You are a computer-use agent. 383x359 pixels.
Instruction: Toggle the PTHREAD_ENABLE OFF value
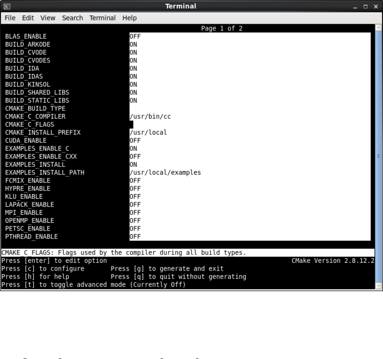pos(135,237)
